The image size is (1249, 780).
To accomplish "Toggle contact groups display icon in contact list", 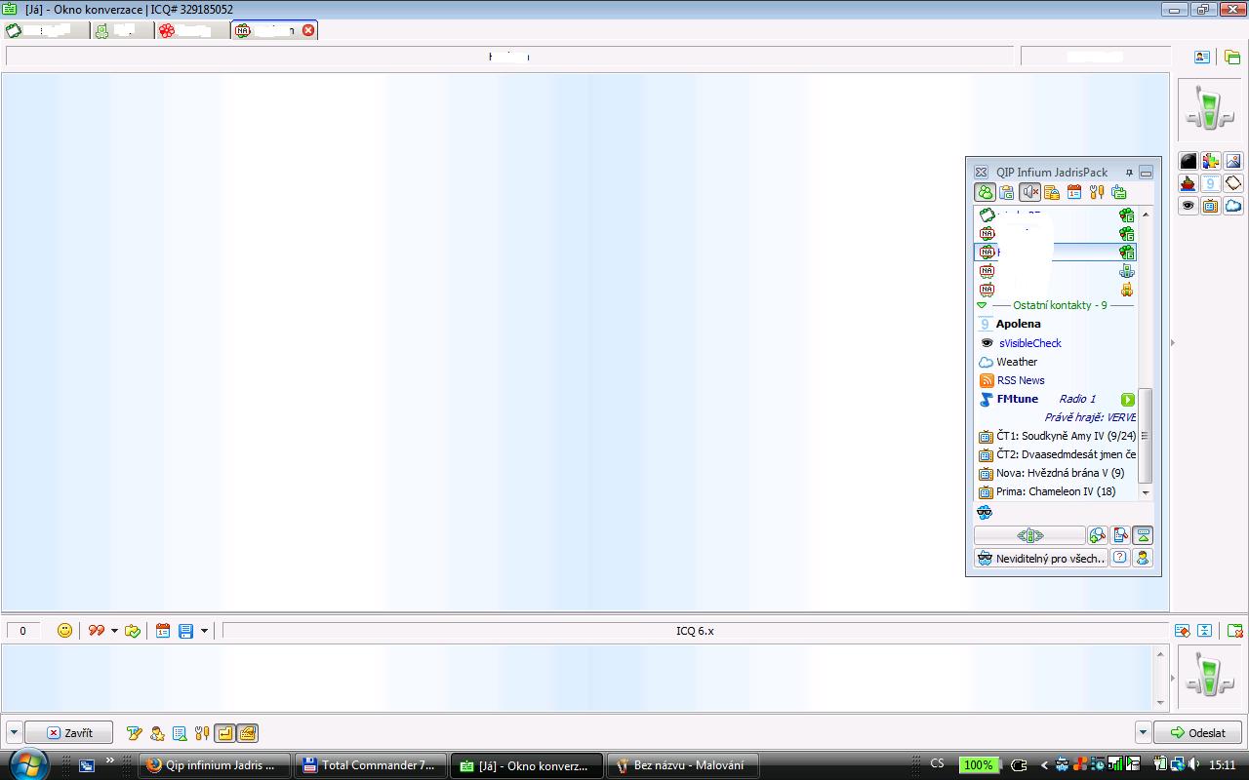I will pyautogui.click(x=1007, y=193).
